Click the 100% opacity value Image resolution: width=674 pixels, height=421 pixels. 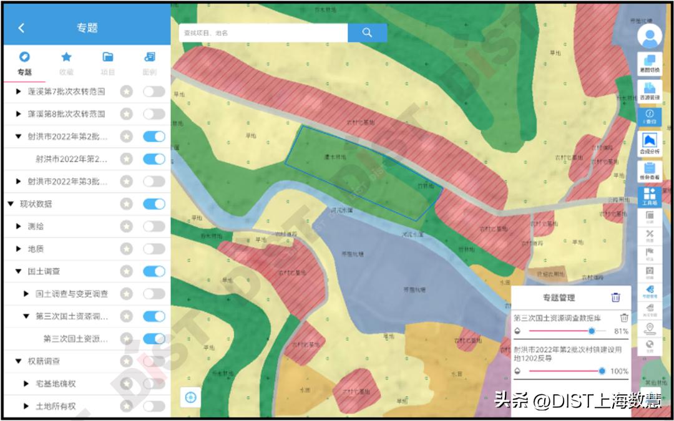click(620, 371)
